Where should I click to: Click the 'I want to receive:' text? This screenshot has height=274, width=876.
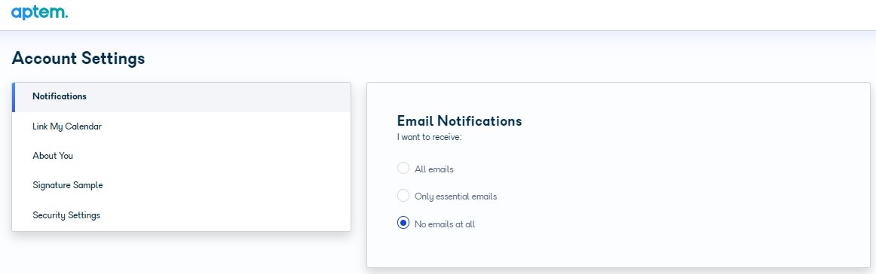430,137
